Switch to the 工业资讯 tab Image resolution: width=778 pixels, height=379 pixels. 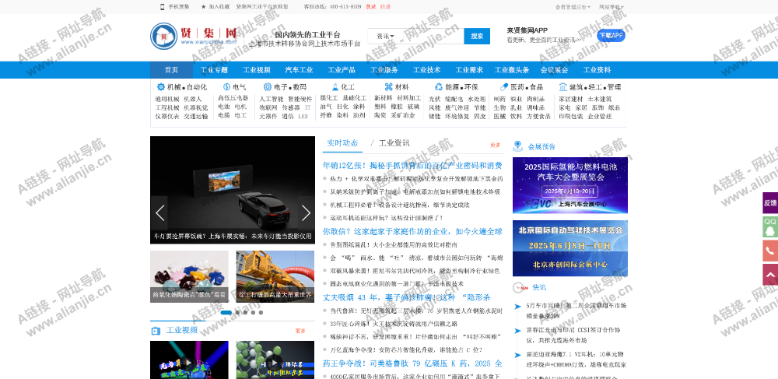click(x=394, y=143)
